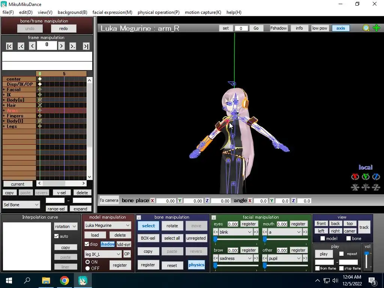Toggle the auto interpolation checkbox
The height and width of the screenshot is (288, 384).
tap(57, 236)
